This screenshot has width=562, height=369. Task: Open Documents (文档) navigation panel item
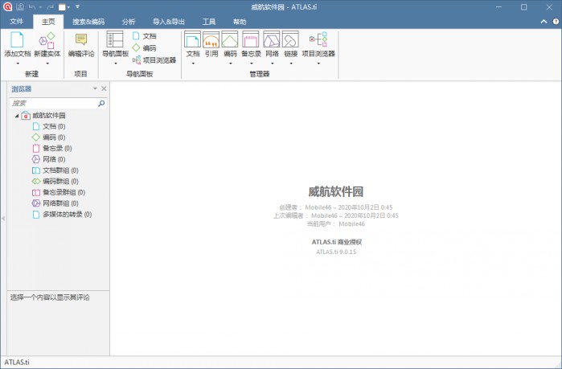coord(145,36)
